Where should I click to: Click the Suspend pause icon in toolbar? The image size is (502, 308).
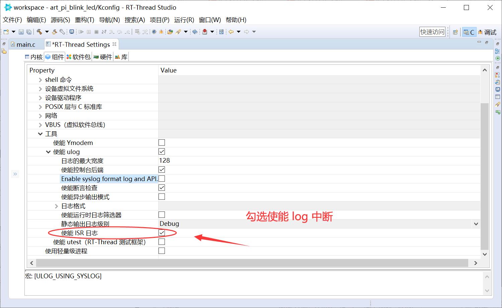[x=89, y=32]
